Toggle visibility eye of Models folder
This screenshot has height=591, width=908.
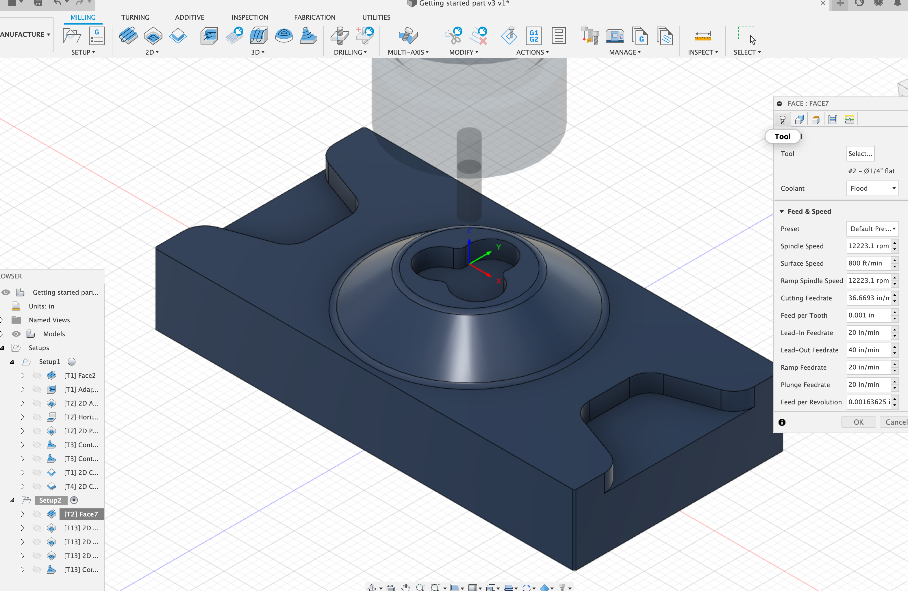click(x=16, y=334)
